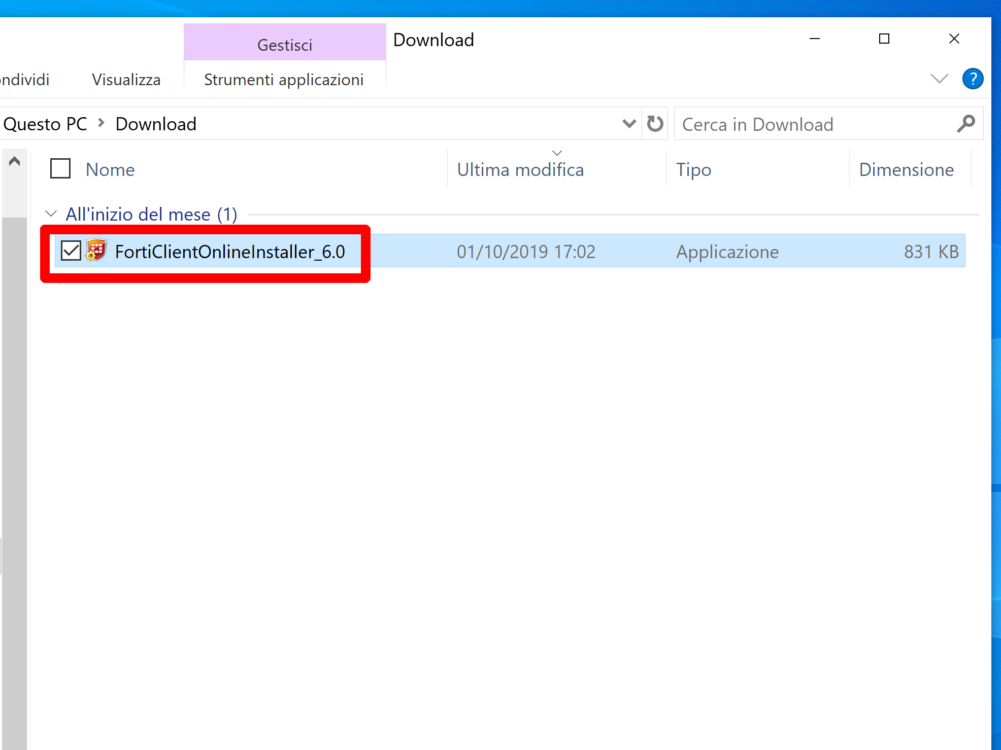Image resolution: width=1001 pixels, height=750 pixels.
Task: Click the Applicazione type cell
Action: 727,252
